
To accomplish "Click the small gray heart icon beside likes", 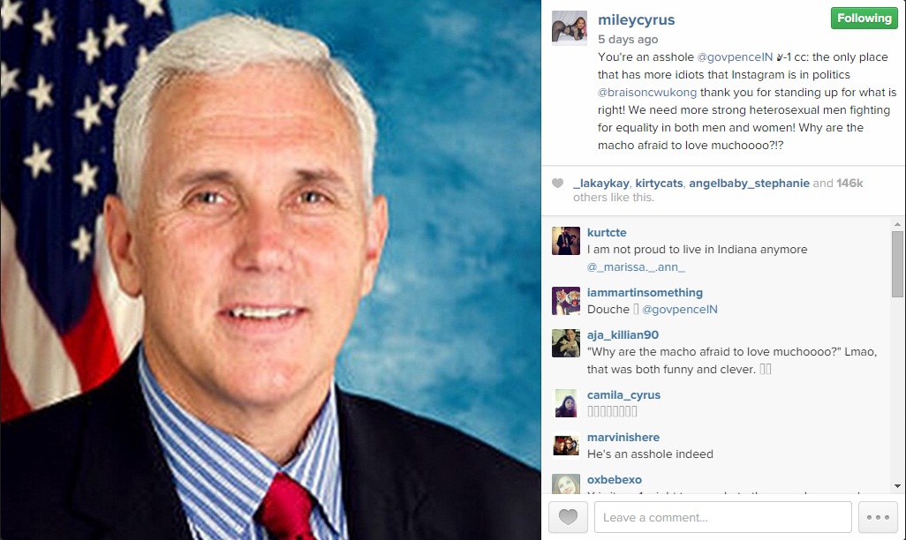I will [557, 183].
